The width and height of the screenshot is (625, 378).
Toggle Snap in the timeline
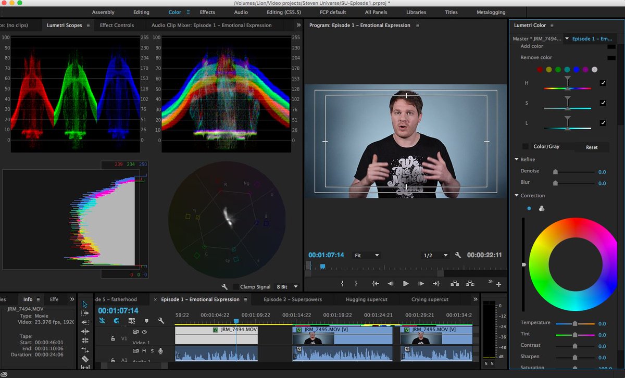click(x=117, y=321)
